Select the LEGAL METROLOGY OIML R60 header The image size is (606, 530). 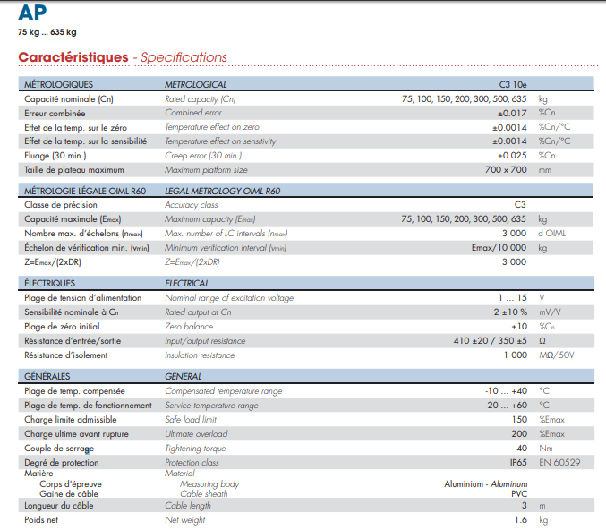(x=222, y=191)
